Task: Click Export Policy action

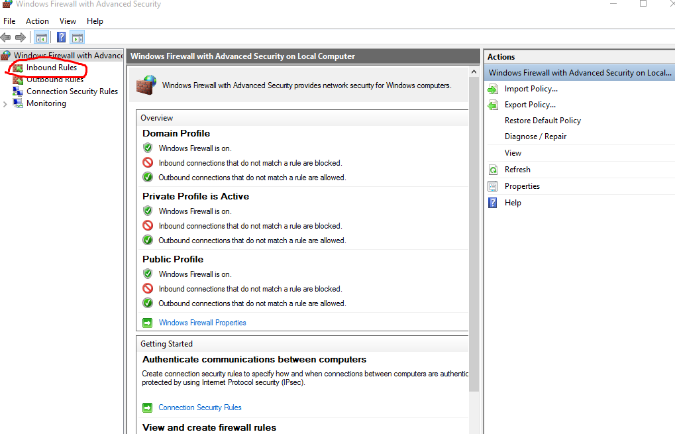Action: 531,105
